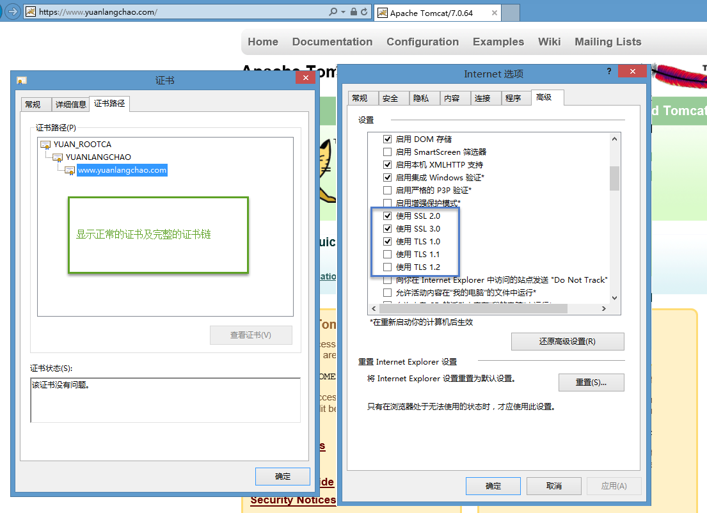Enable 使用 TLS 1.1 checkbox
The height and width of the screenshot is (513, 707).
click(387, 254)
